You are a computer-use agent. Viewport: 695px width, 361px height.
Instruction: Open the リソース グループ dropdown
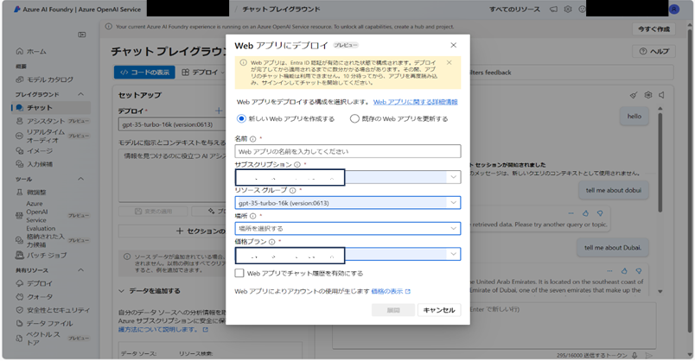347,203
